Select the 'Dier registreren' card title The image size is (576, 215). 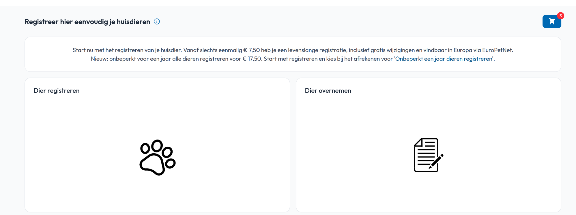click(57, 91)
